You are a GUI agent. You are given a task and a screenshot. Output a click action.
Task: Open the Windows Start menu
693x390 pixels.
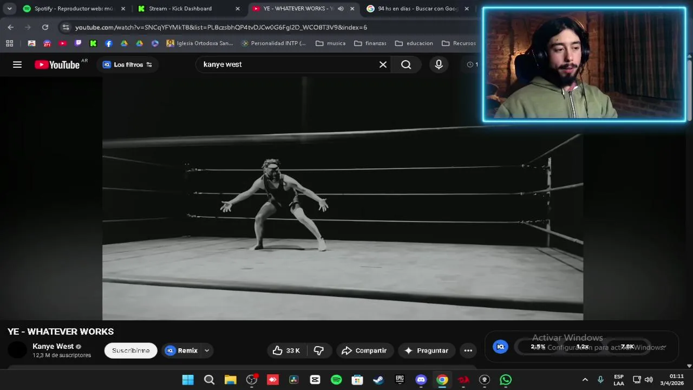coord(188,380)
